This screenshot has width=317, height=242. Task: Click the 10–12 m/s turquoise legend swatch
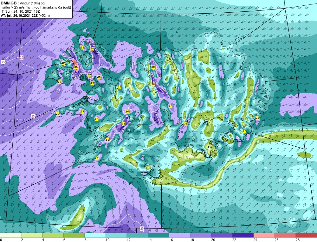point(116,235)
